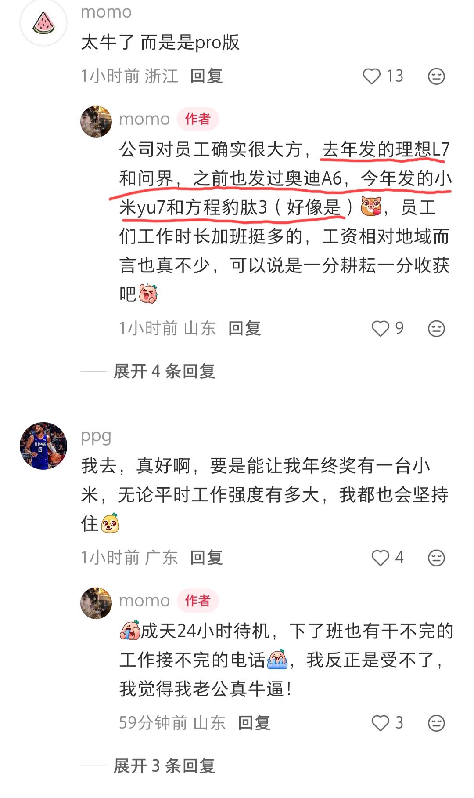The image size is (474, 798).
Task: Tap emoji reaction icon beside 3 likes
Action: point(436,723)
